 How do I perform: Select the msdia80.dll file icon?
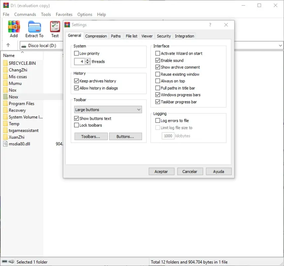coord(5,144)
